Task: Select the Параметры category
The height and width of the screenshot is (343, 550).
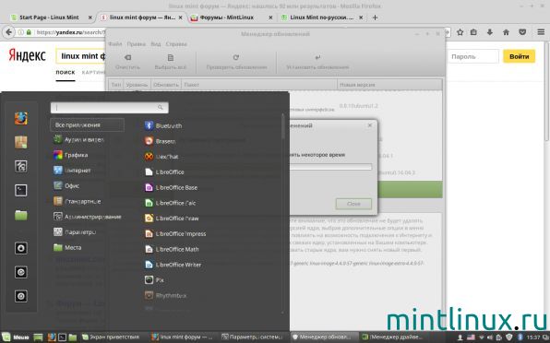Action: (75, 232)
